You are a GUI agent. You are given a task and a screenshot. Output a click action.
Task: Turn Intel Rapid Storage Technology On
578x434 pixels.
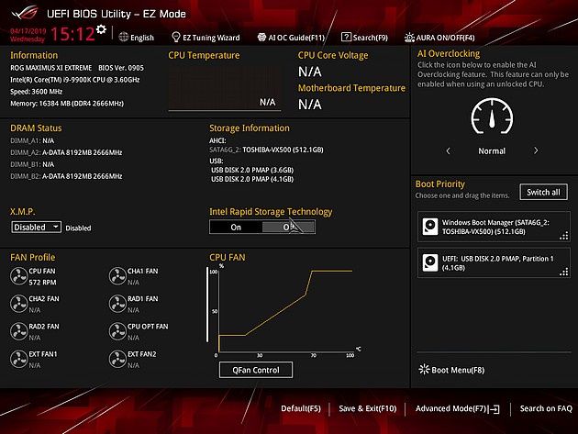pos(236,228)
